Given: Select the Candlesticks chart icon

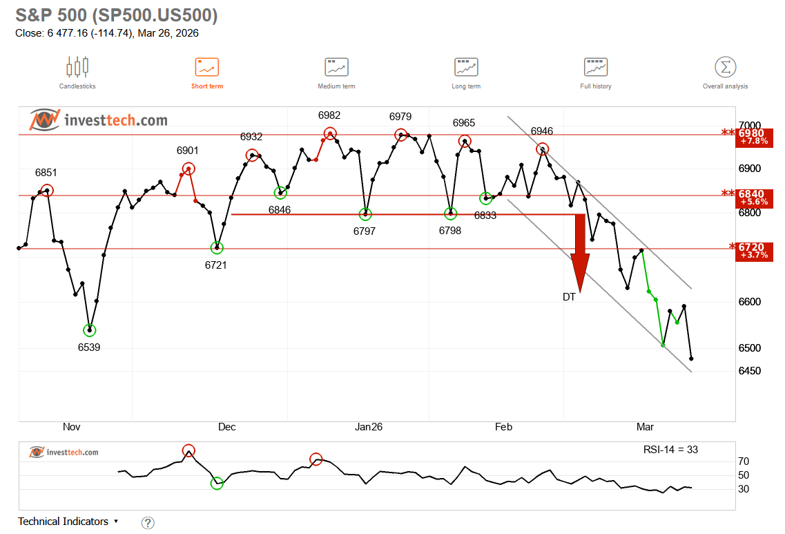Looking at the screenshot, I should coord(77,67).
